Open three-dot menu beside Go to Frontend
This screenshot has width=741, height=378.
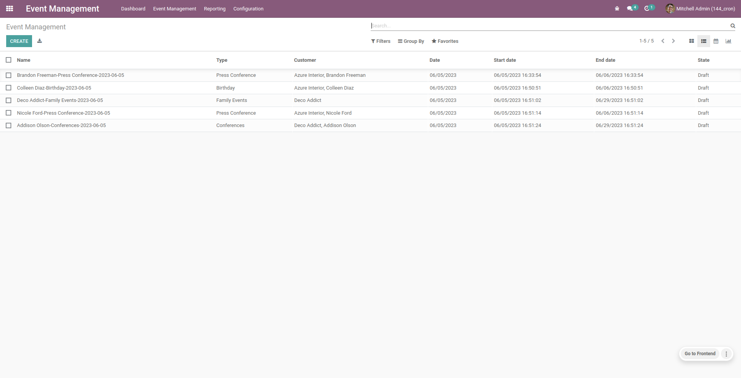coord(726,354)
